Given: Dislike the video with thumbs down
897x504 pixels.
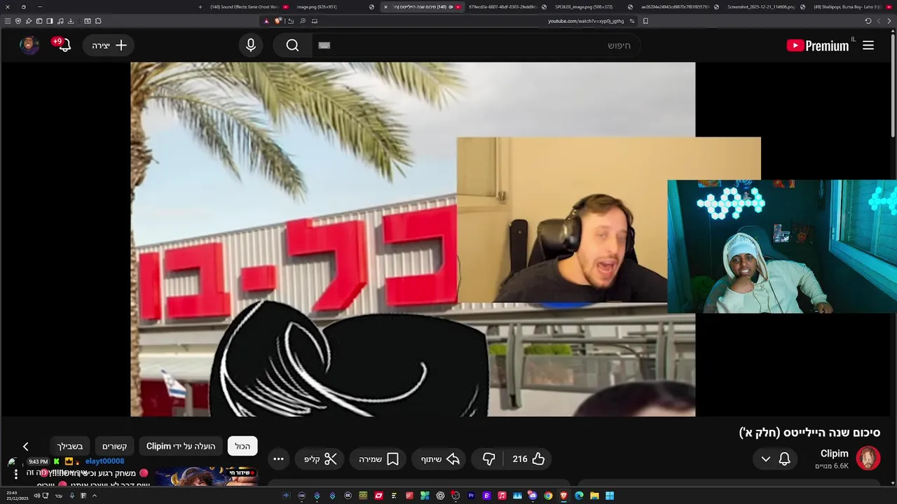Looking at the screenshot, I should pos(489,459).
